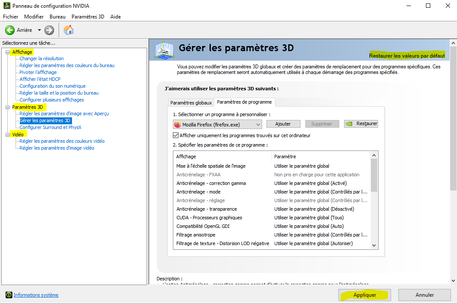Image resolution: width=457 pixels, height=304 pixels.
Task: Select the Paramètres de programme tab
Action: [x=244, y=102]
